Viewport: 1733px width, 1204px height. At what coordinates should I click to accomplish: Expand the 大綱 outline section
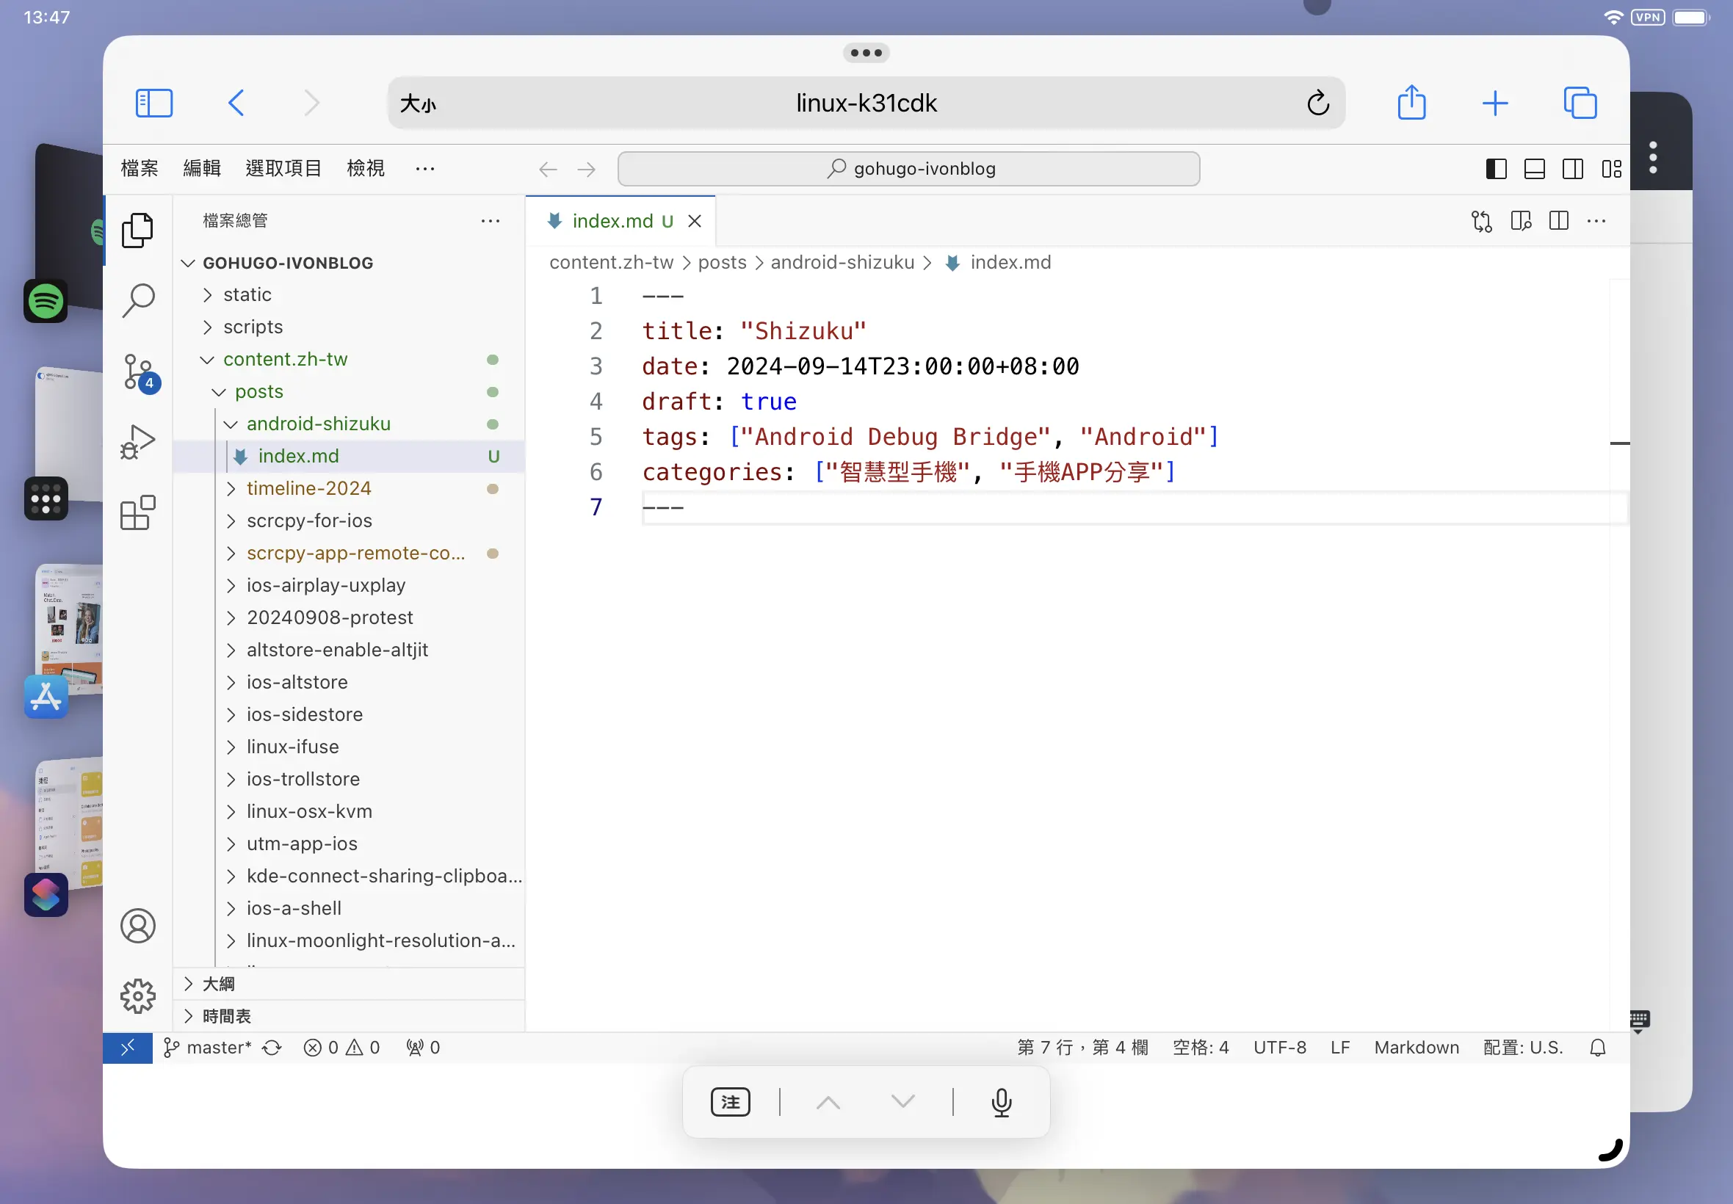[x=219, y=984]
